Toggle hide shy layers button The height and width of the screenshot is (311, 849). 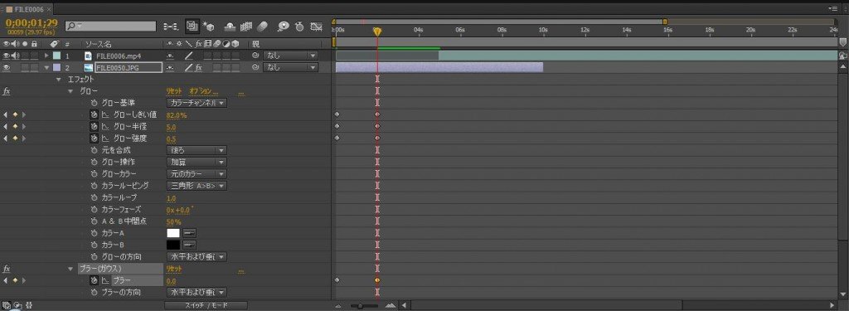click(230, 26)
